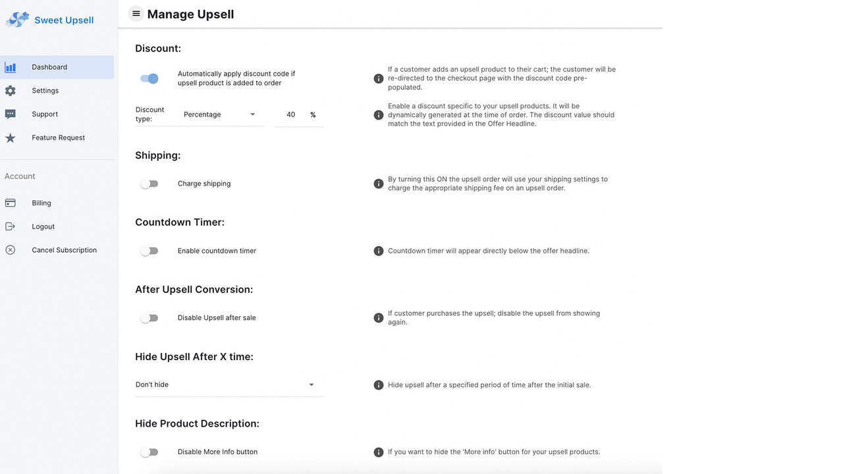Click the Billing card icon
Screen dimensions: 843x474
pyautogui.click(x=11, y=203)
